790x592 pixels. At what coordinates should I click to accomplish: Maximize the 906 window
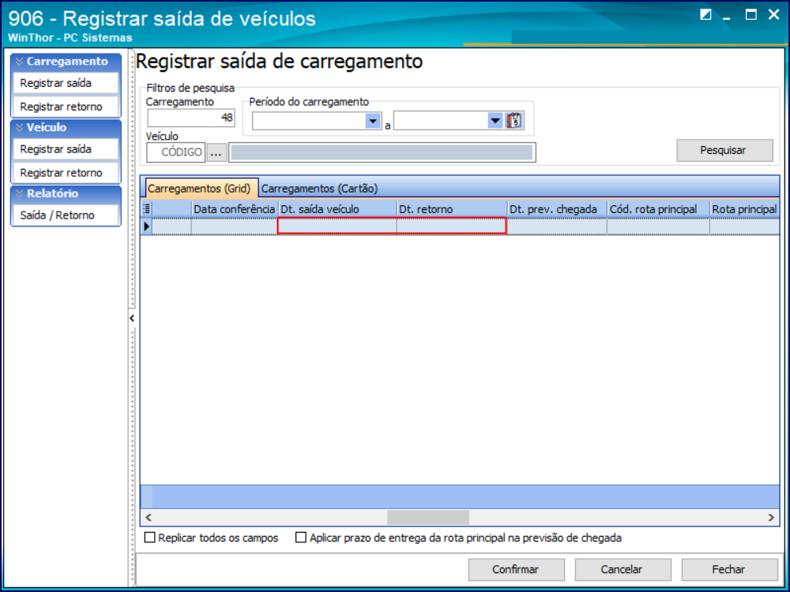[x=751, y=14]
